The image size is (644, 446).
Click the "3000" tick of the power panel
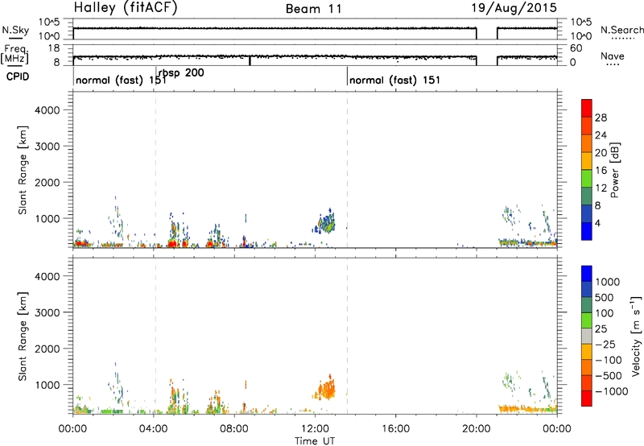47,147
